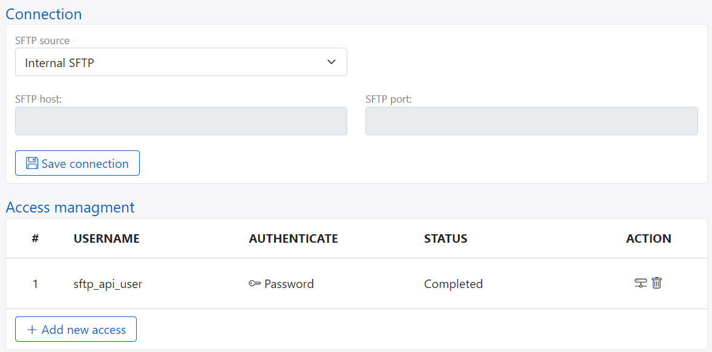Click the Completed status text

[453, 283]
